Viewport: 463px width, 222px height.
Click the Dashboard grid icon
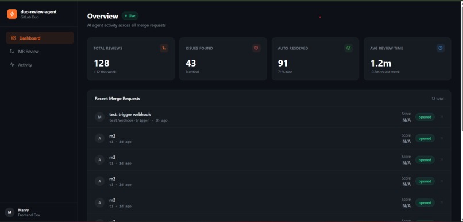13,38
